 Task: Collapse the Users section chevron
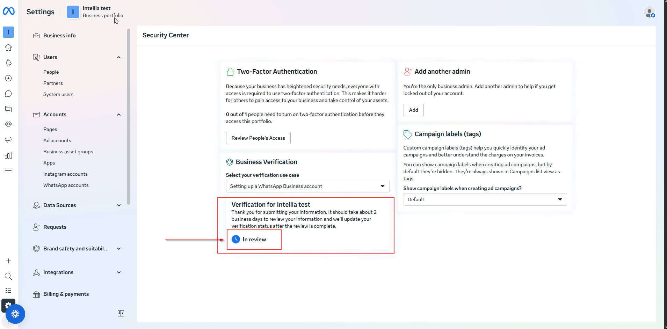coord(119,57)
